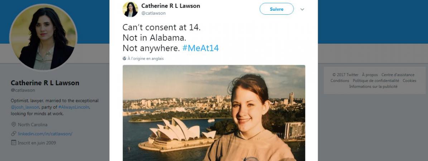Viewport: 428px width, 161px height.
Task: Open the Conditions footer link
Action: pos(340,81)
